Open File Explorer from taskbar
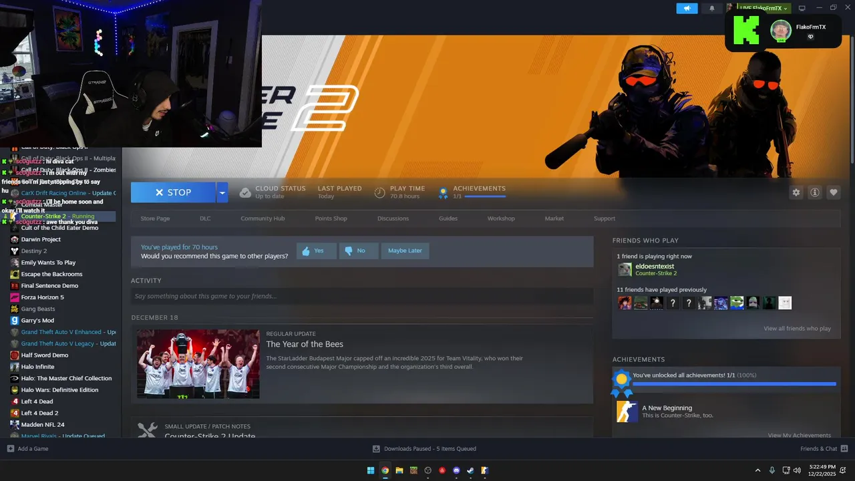This screenshot has width=855, height=481. 399,470
